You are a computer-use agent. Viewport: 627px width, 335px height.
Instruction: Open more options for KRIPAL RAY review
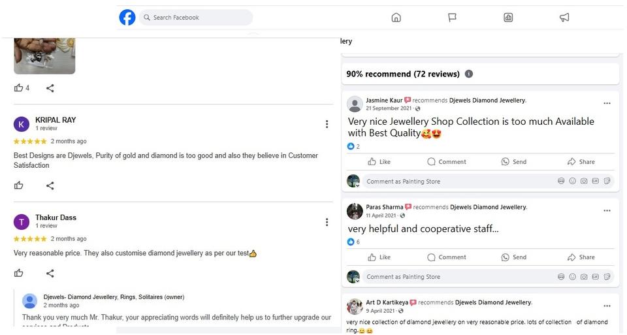pos(327,124)
